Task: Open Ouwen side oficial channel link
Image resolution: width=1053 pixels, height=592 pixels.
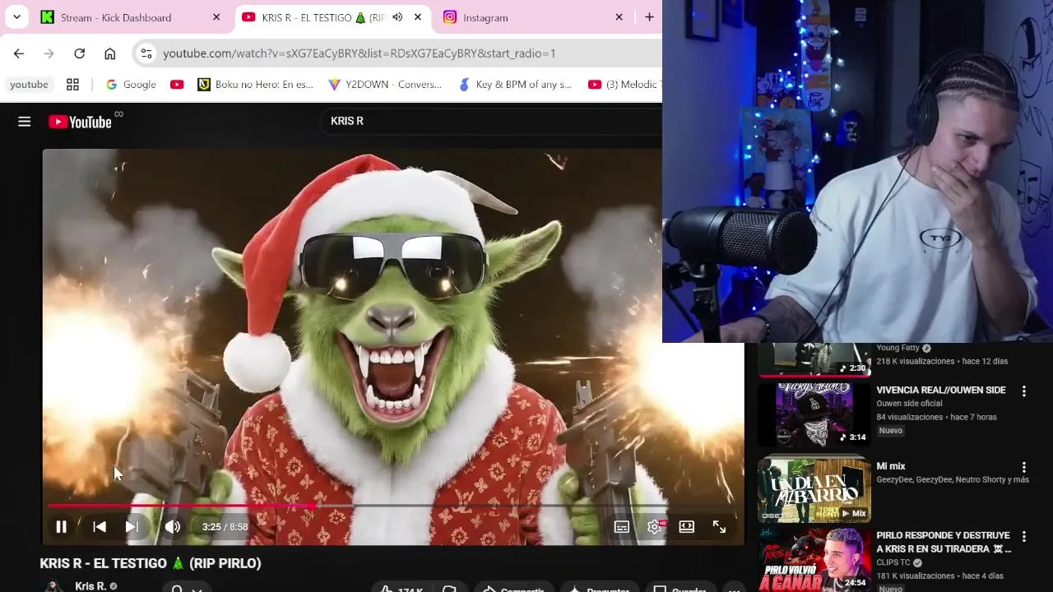Action: click(909, 404)
